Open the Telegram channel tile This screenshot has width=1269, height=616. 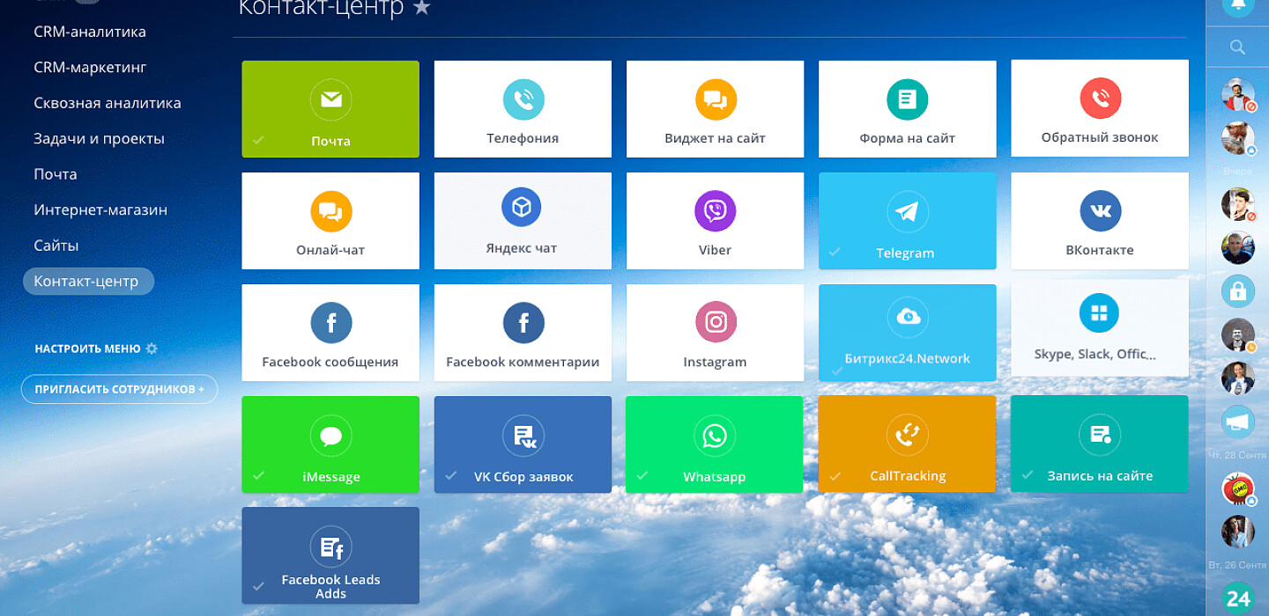coord(907,221)
